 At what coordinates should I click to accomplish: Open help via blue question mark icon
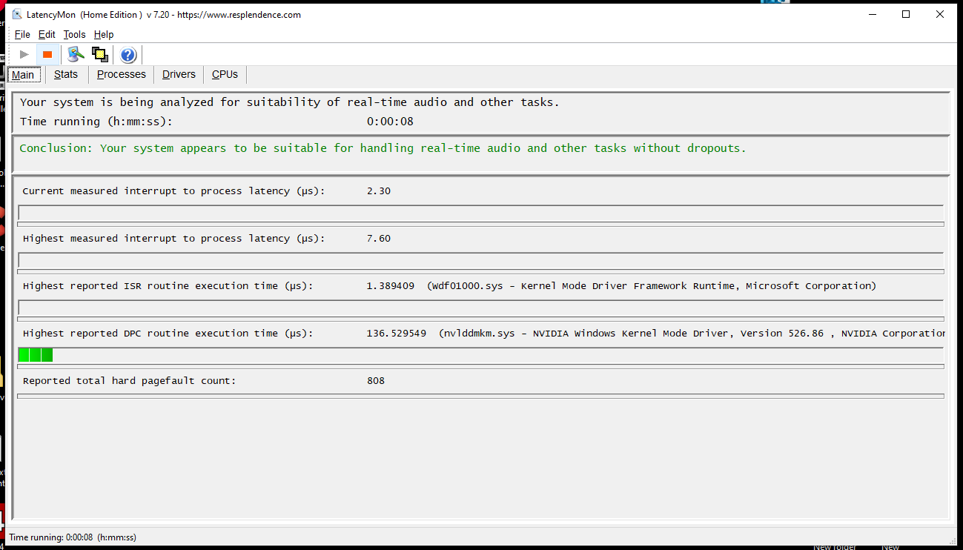pyautogui.click(x=128, y=54)
